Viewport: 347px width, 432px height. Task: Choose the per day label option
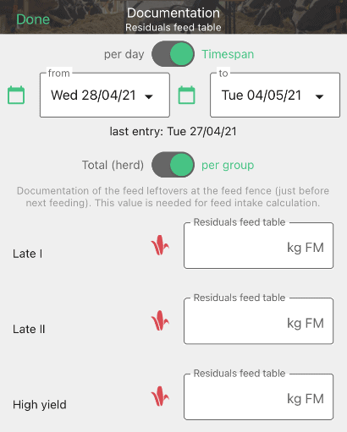point(124,54)
